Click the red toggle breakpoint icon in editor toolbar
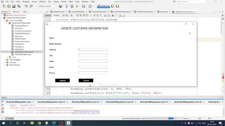 point(112,15)
